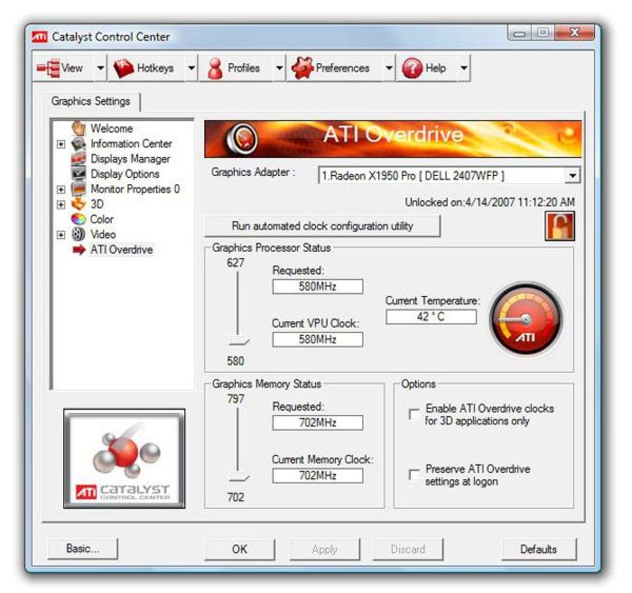Click the red arrow beside ATI Overdrive
Image resolution: width=632 pixels, height=593 pixels.
pos(78,250)
